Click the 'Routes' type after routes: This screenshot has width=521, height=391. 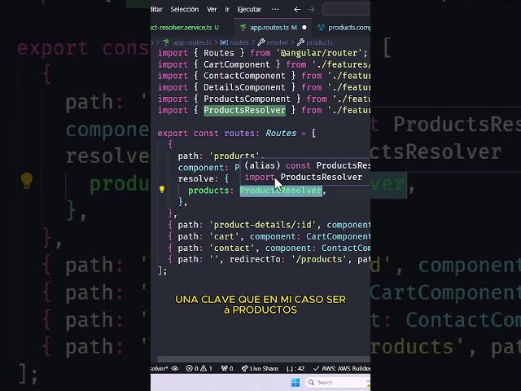281,134
